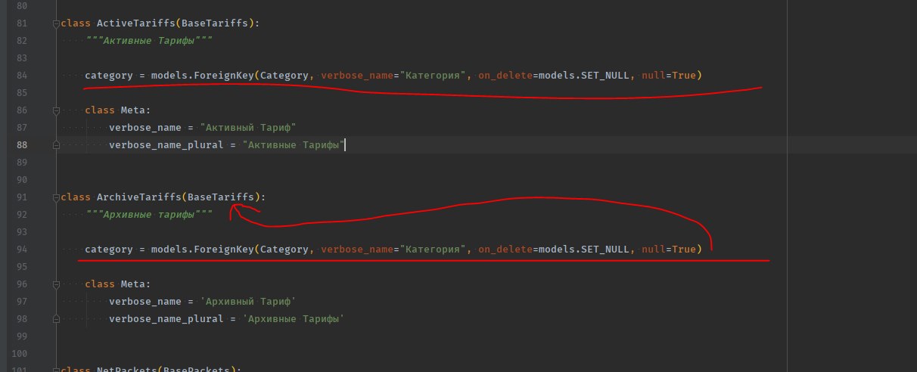Toggle fold end marker on line 88

(x=56, y=144)
